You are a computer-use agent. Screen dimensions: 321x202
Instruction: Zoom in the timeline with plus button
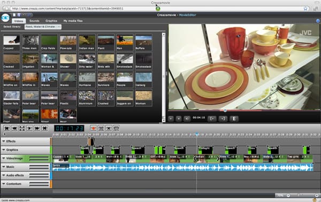[317, 196]
